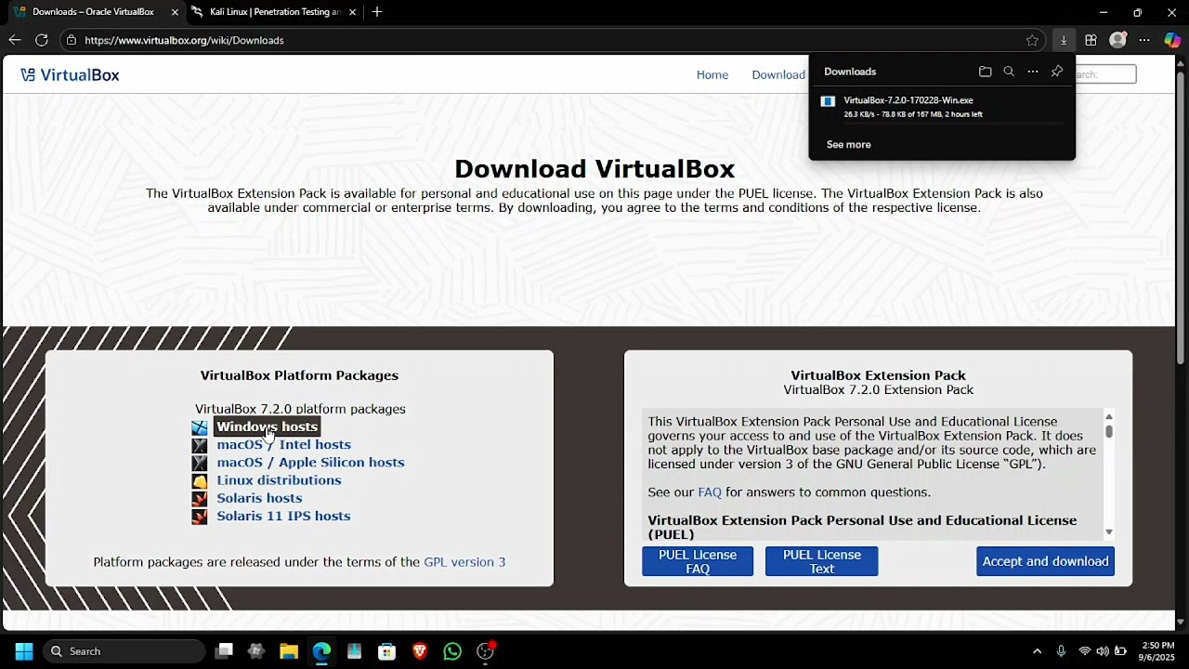Click the VirtualBox exe file icon in Downloads
Screen dimensions: 1189x669
tap(828, 101)
